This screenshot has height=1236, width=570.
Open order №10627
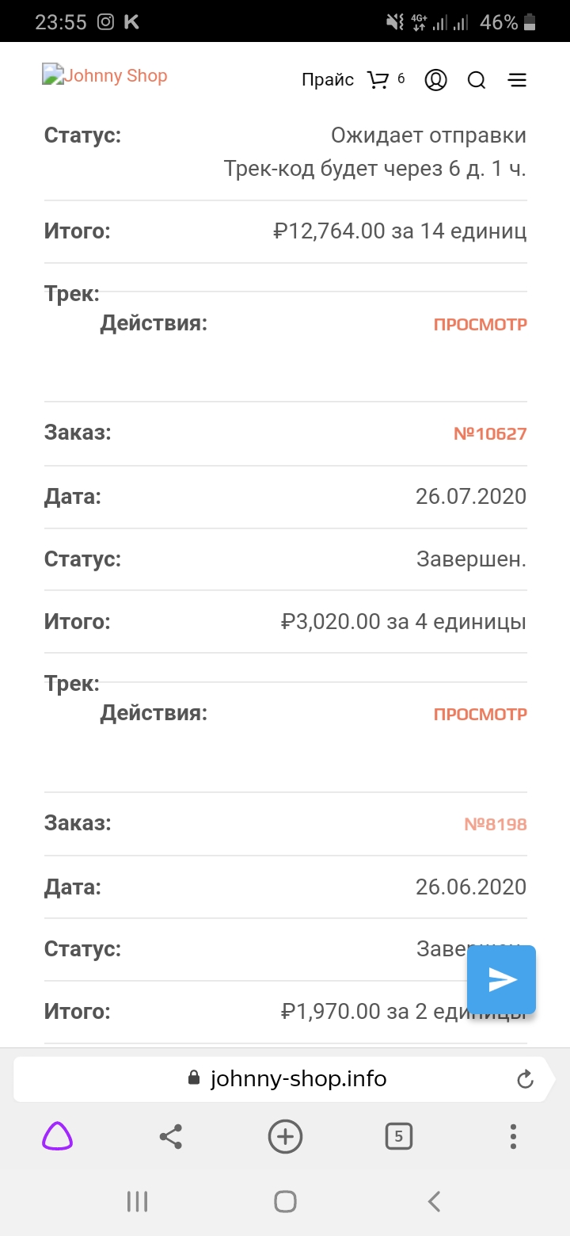click(x=489, y=433)
